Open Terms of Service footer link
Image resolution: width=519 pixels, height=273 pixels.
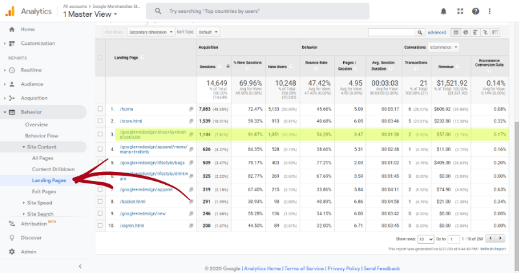[x=304, y=268]
